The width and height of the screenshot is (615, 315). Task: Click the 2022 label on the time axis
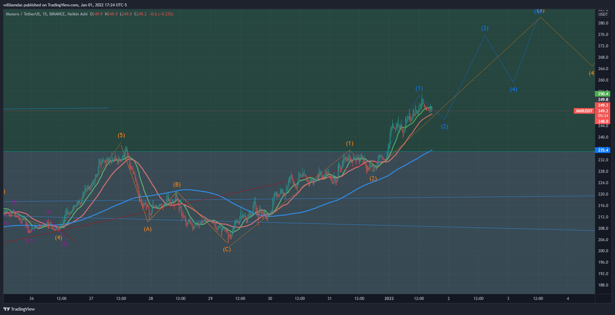pos(389,299)
